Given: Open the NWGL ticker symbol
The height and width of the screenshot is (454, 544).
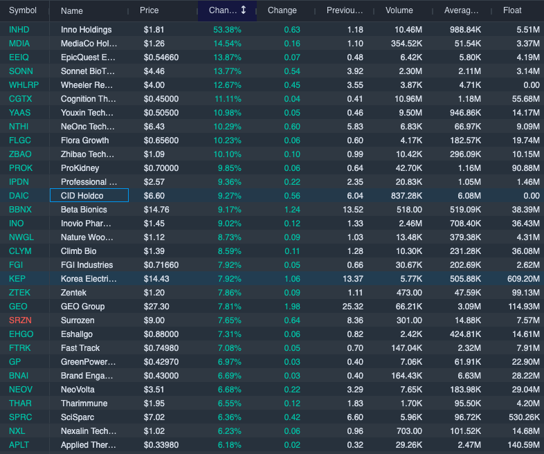Looking at the screenshot, I should point(21,237).
